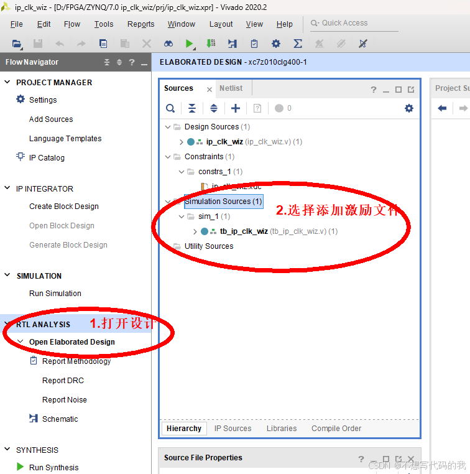Open the File menu
This screenshot has height=474, width=470.
(16, 24)
